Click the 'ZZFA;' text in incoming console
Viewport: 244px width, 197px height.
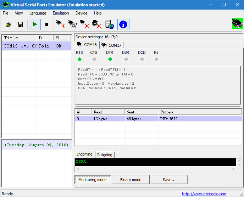(x=82, y=162)
